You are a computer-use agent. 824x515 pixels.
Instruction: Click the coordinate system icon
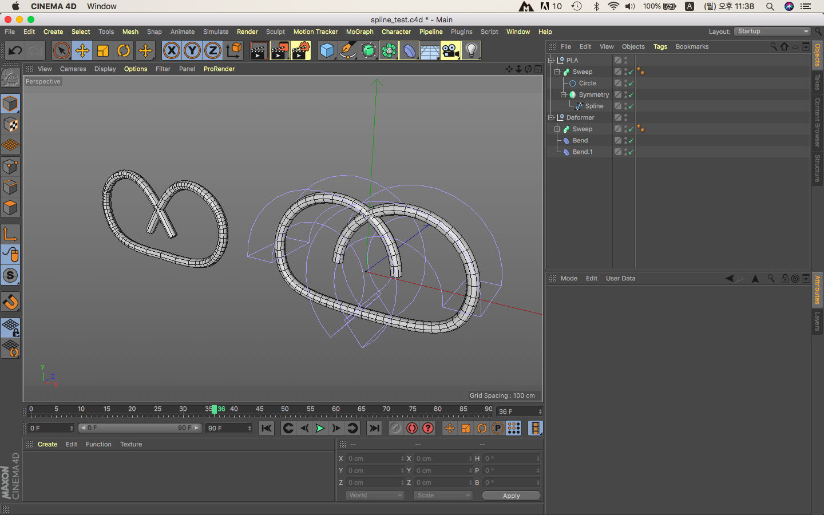coord(233,50)
